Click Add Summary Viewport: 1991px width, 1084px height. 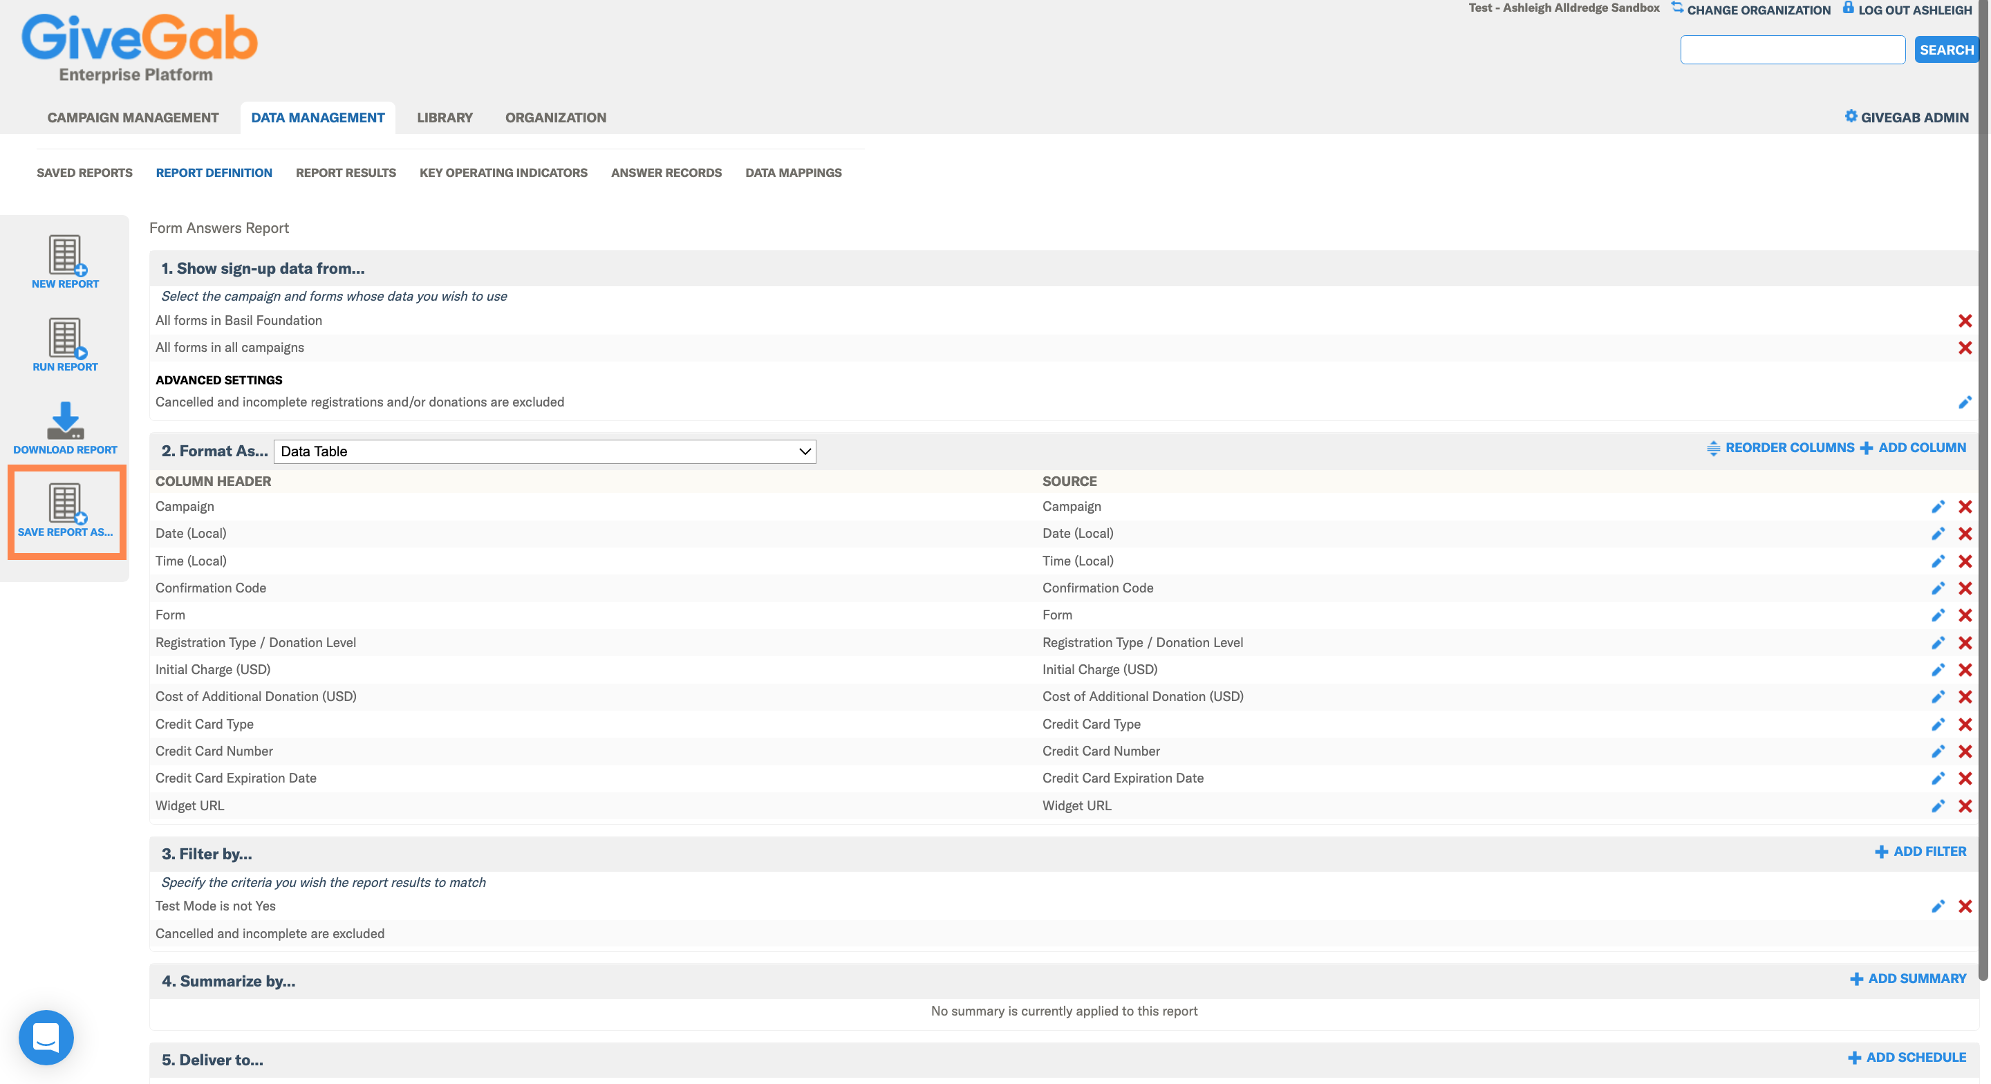click(x=1907, y=979)
